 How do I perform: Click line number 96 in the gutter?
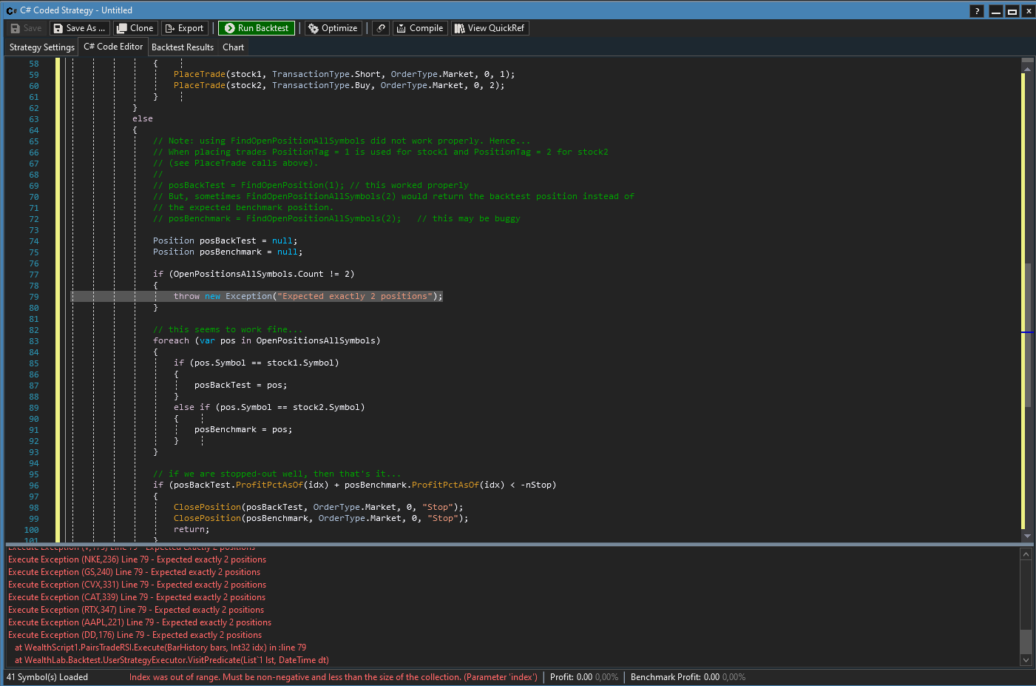pyautogui.click(x=34, y=485)
